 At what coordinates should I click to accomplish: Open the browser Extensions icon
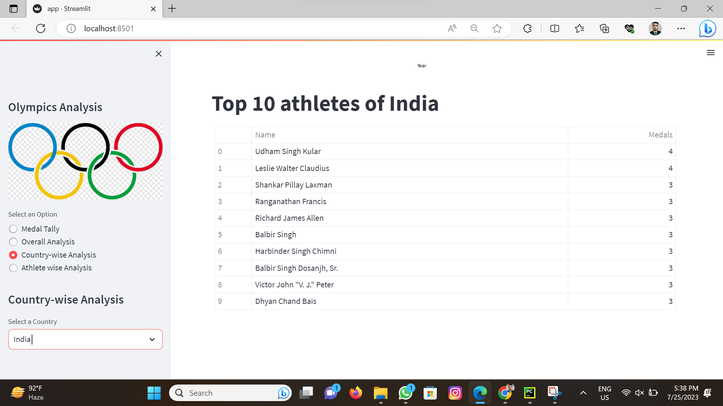(x=527, y=28)
